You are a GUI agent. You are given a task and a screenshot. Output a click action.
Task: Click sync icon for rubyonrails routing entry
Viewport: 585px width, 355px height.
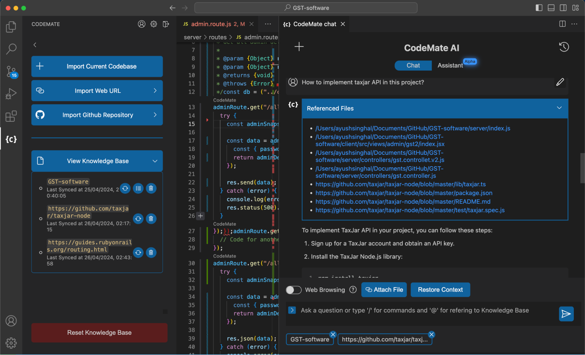(x=139, y=252)
